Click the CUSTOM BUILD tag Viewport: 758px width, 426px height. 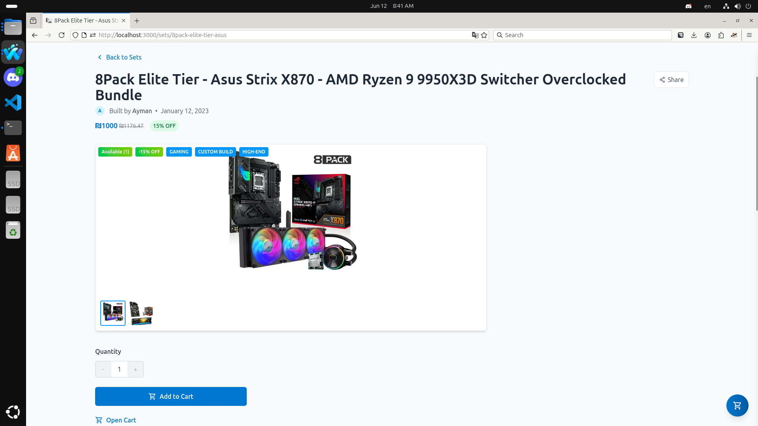pos(215,152)
